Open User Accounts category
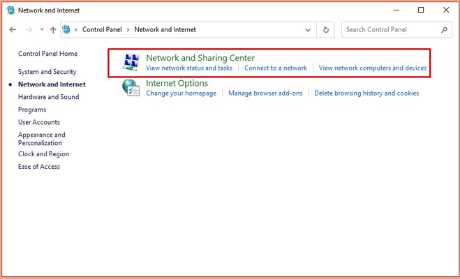460x279 pixels. [x=39, y=122]
